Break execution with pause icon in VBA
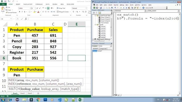Image resolution: width=182 pixels, height=102 pixels. click(124, 8)
